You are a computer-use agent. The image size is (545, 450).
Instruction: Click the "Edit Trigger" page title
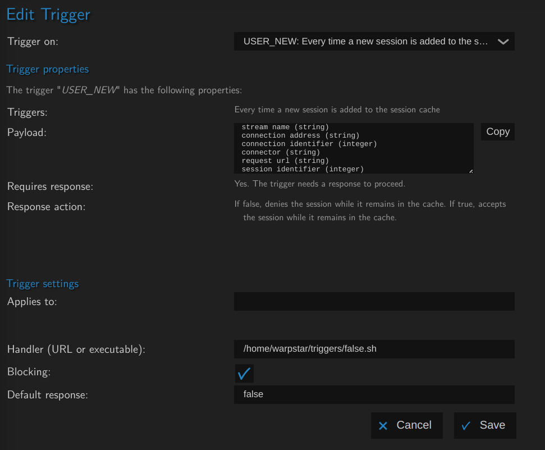(x=48, y=15)
